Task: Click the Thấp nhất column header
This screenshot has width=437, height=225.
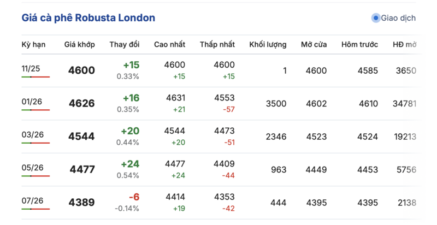Action: coord(217,44)
